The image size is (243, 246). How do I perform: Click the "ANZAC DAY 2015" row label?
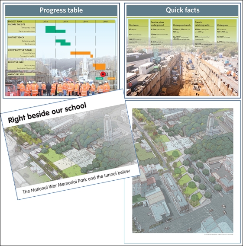coord(16,74)
